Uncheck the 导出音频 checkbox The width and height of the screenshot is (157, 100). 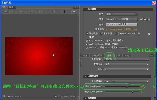[102, 33]
